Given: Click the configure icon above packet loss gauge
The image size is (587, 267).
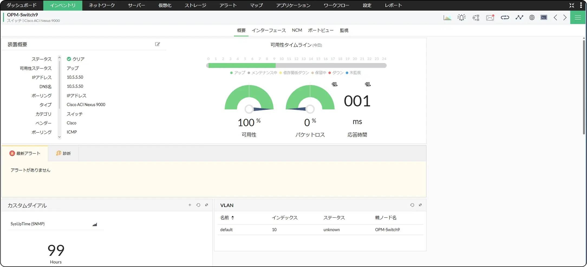Looking at the screenshot, I should (335, 84).
